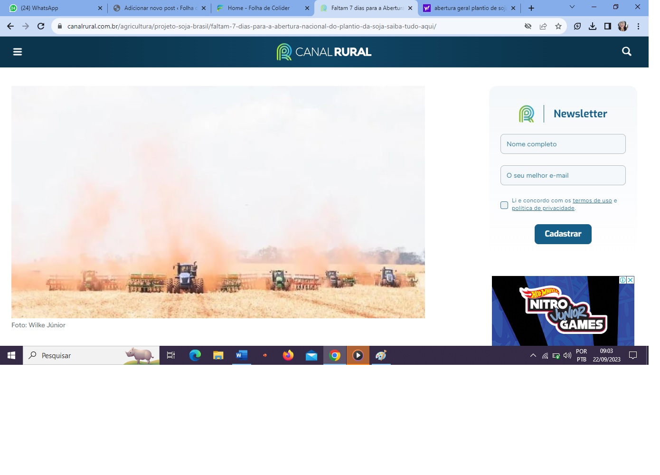Open Chrome three-dot menu
The width and height of the screenshot is (660, 475).
tap(639, 27)
